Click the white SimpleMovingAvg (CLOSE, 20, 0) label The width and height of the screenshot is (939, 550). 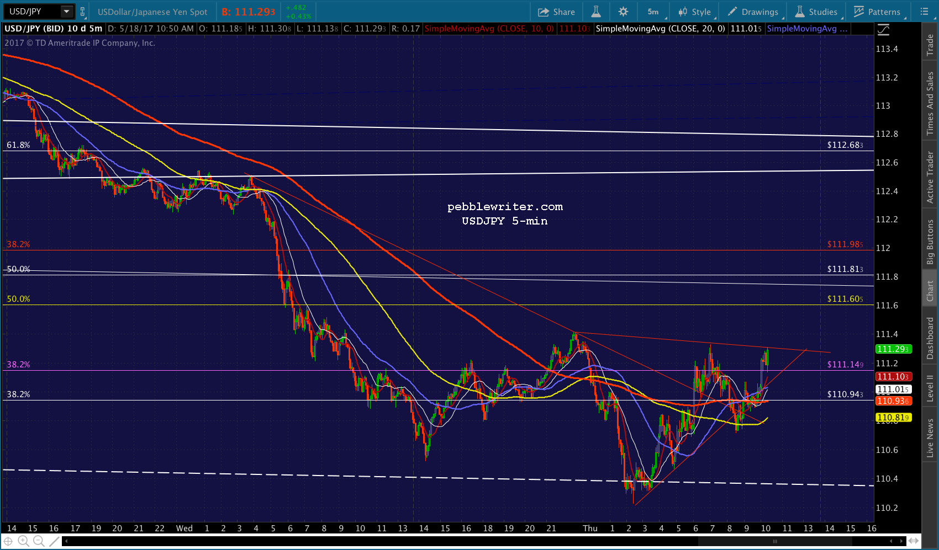(660, 29)
